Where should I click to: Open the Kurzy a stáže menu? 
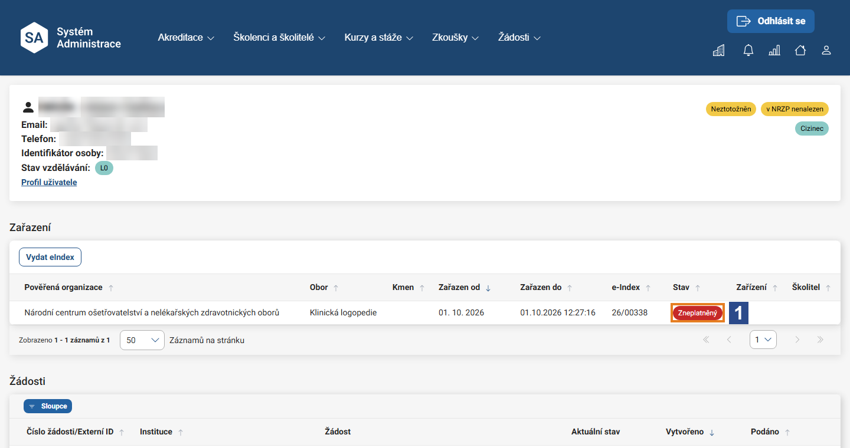pos(379,38)
